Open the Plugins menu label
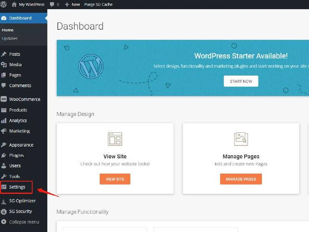This screenshot has width=309, height=232. (x=16, y=155)
